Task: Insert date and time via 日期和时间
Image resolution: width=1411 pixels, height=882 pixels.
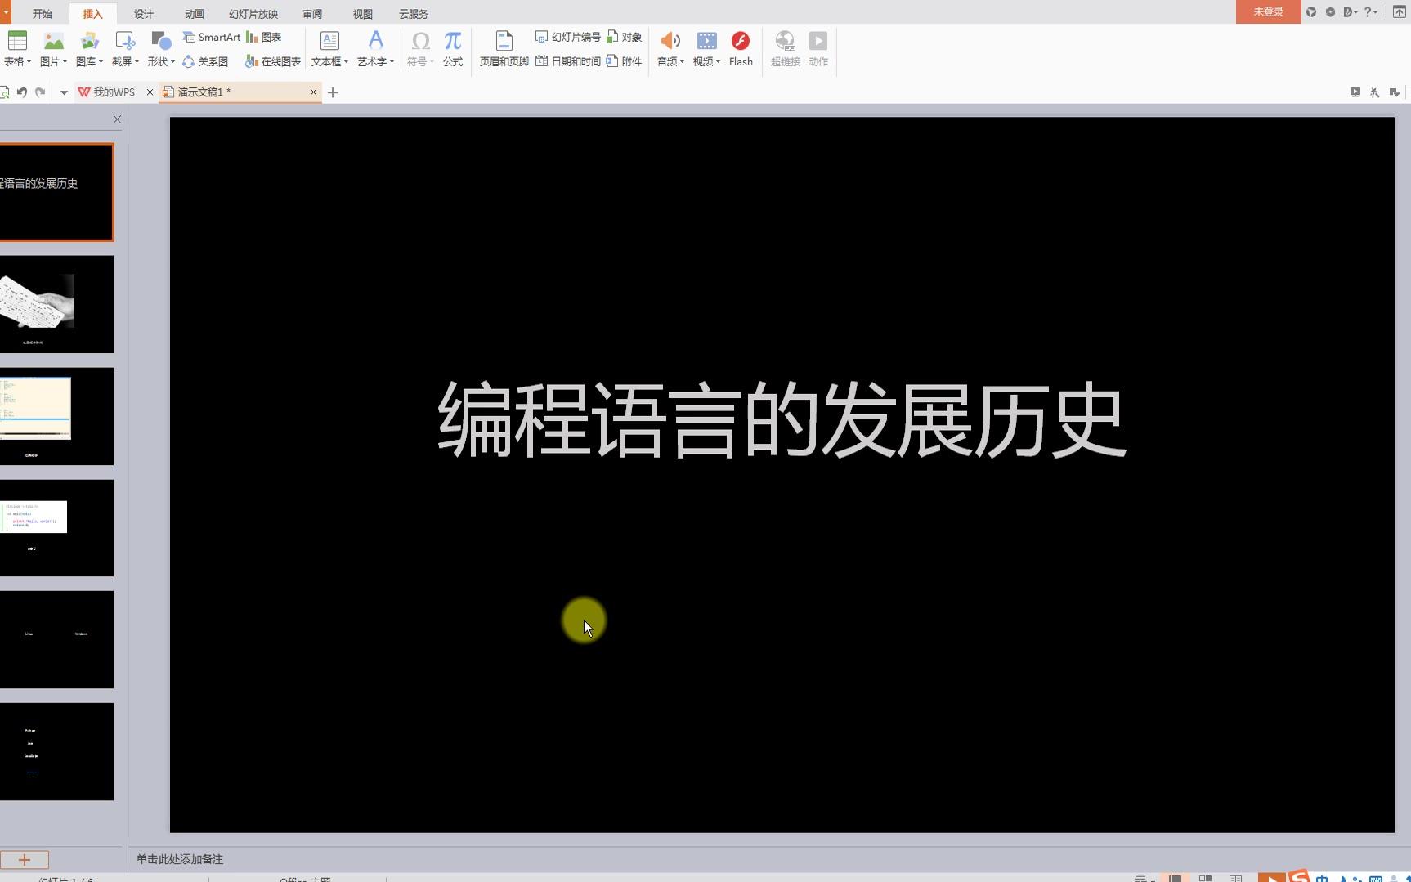Action: [570, 60]
